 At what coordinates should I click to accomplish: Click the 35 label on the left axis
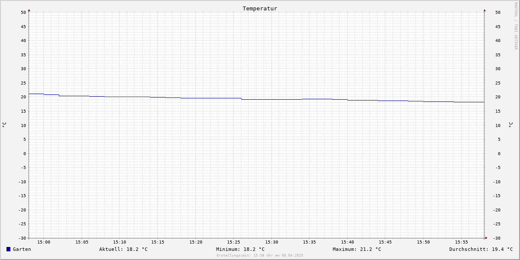coord(23,55)
